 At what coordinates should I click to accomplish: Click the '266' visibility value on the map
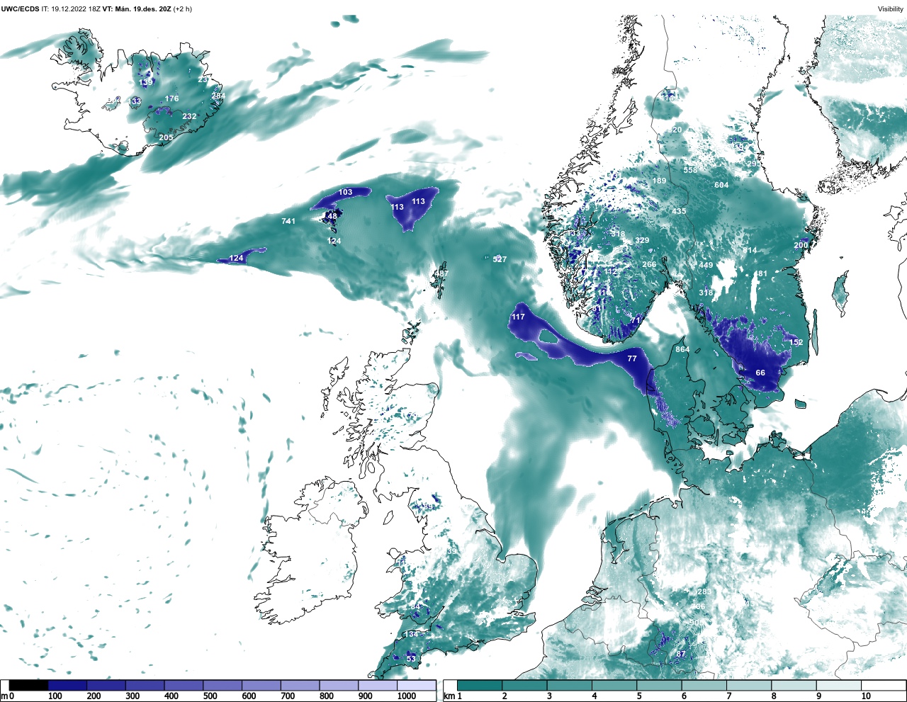click(649, 264)
